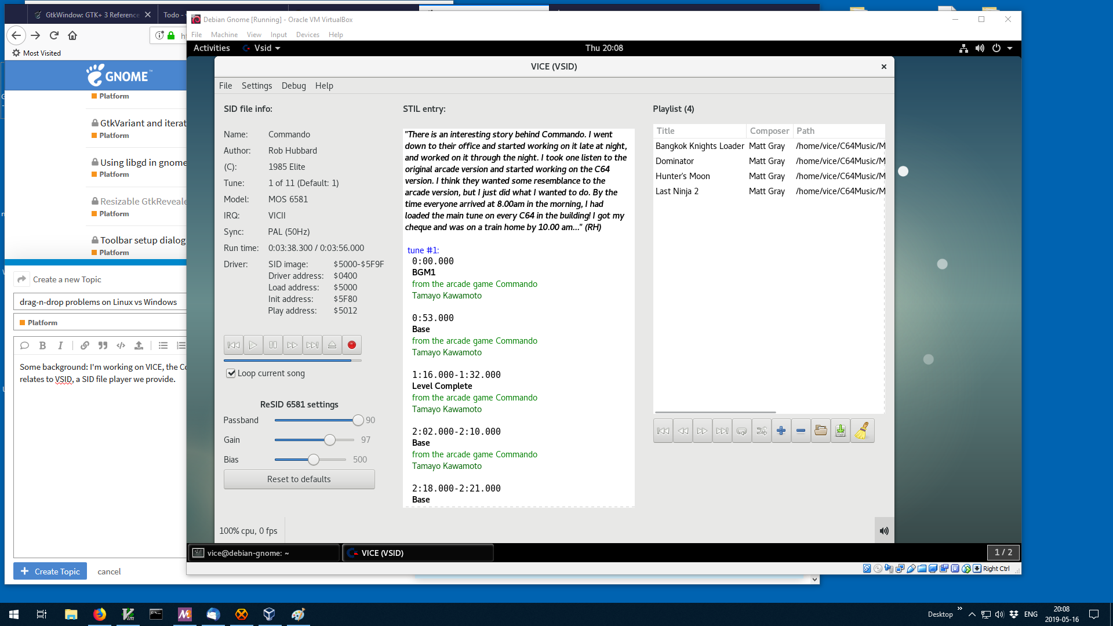The width and height of the screenshot is (1113, 626).
Task: Click the Gain slider handle
Action: point(330,440)
